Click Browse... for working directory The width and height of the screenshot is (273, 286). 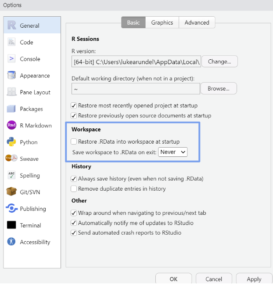click(x=219, y=88)
